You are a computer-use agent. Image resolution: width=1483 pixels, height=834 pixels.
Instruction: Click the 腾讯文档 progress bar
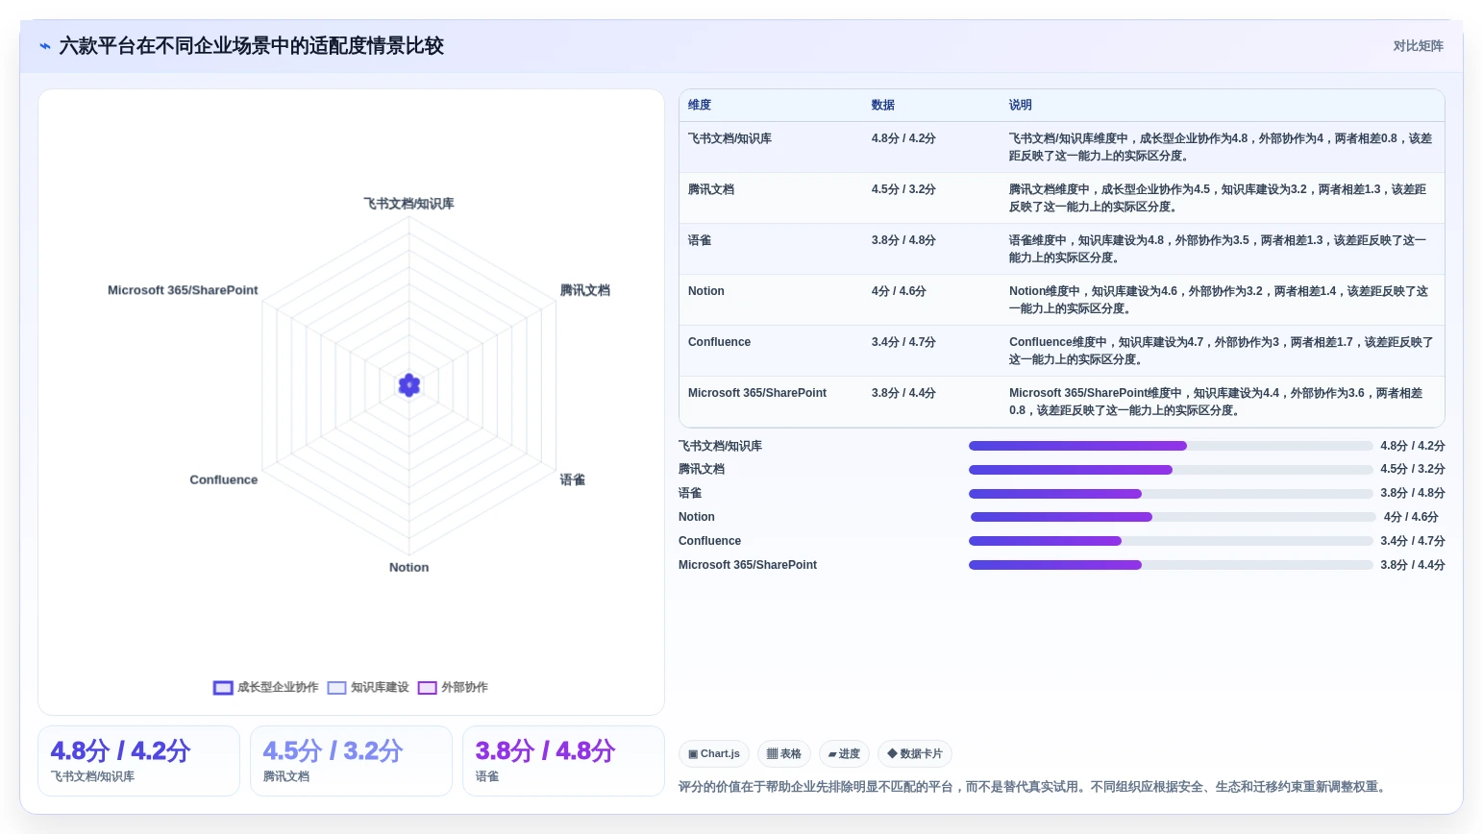coord(1171,470)
